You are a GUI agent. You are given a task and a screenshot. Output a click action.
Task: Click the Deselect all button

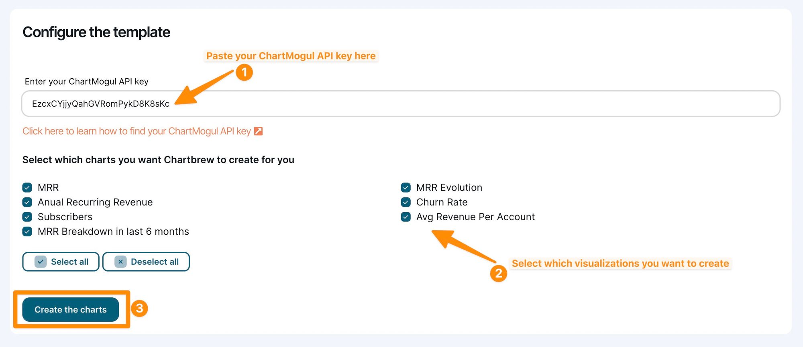click(x=146, y=262)
